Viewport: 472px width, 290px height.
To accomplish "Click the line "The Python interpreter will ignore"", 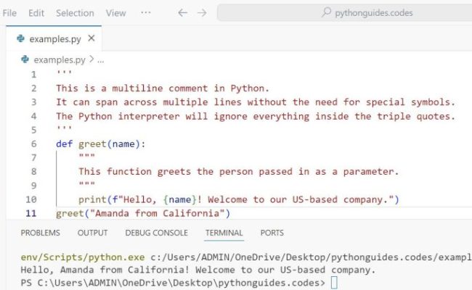I will coord(256,116).
